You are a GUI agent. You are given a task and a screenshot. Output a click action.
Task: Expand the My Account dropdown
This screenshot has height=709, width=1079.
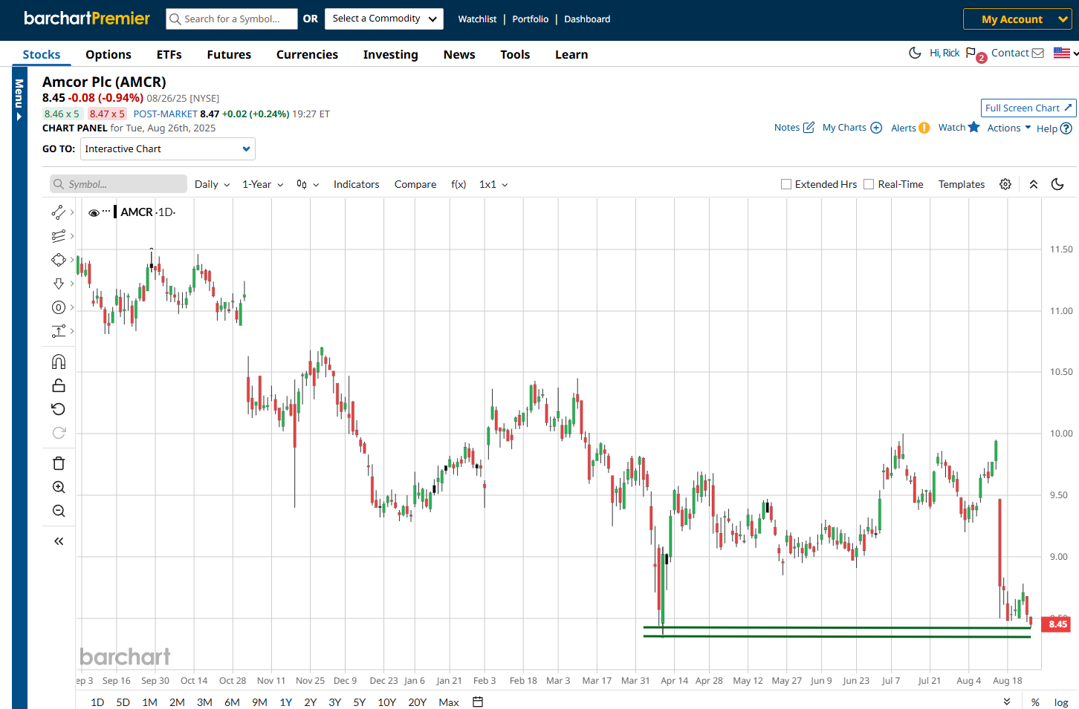[x=1017, y=19]
